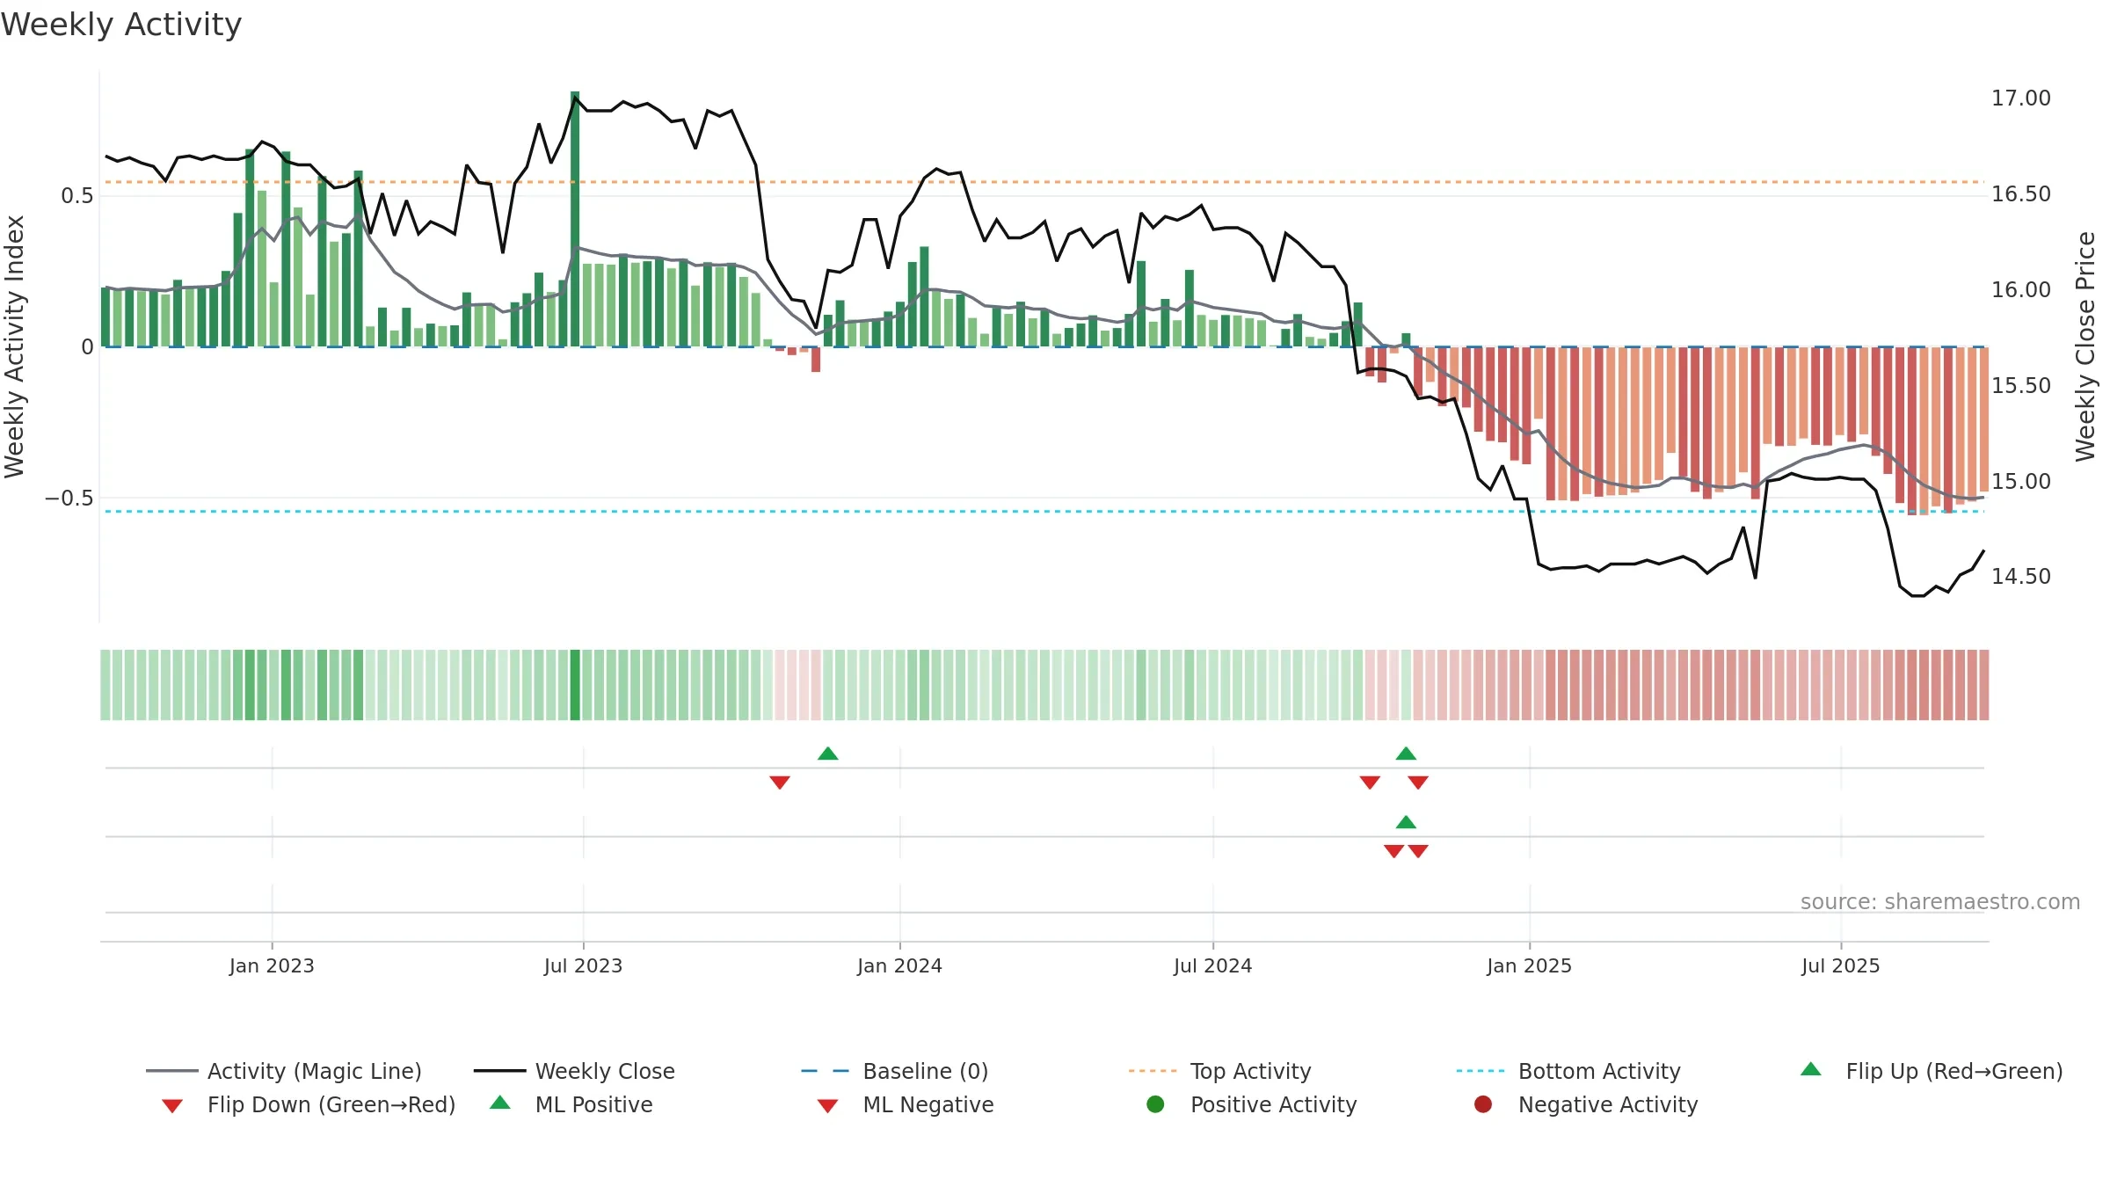
Task: Click the "15.50" price axis value
Action: tap(2020, 386)
